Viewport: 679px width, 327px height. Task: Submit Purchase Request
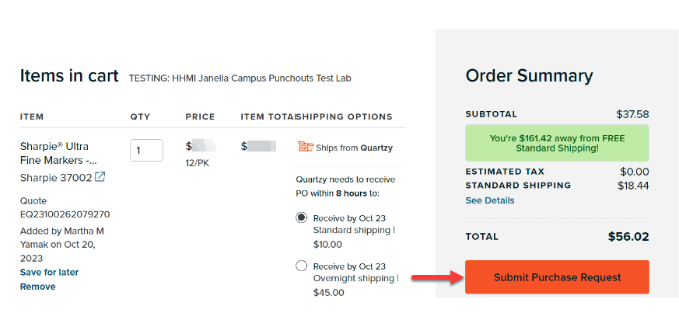point(557,277)
